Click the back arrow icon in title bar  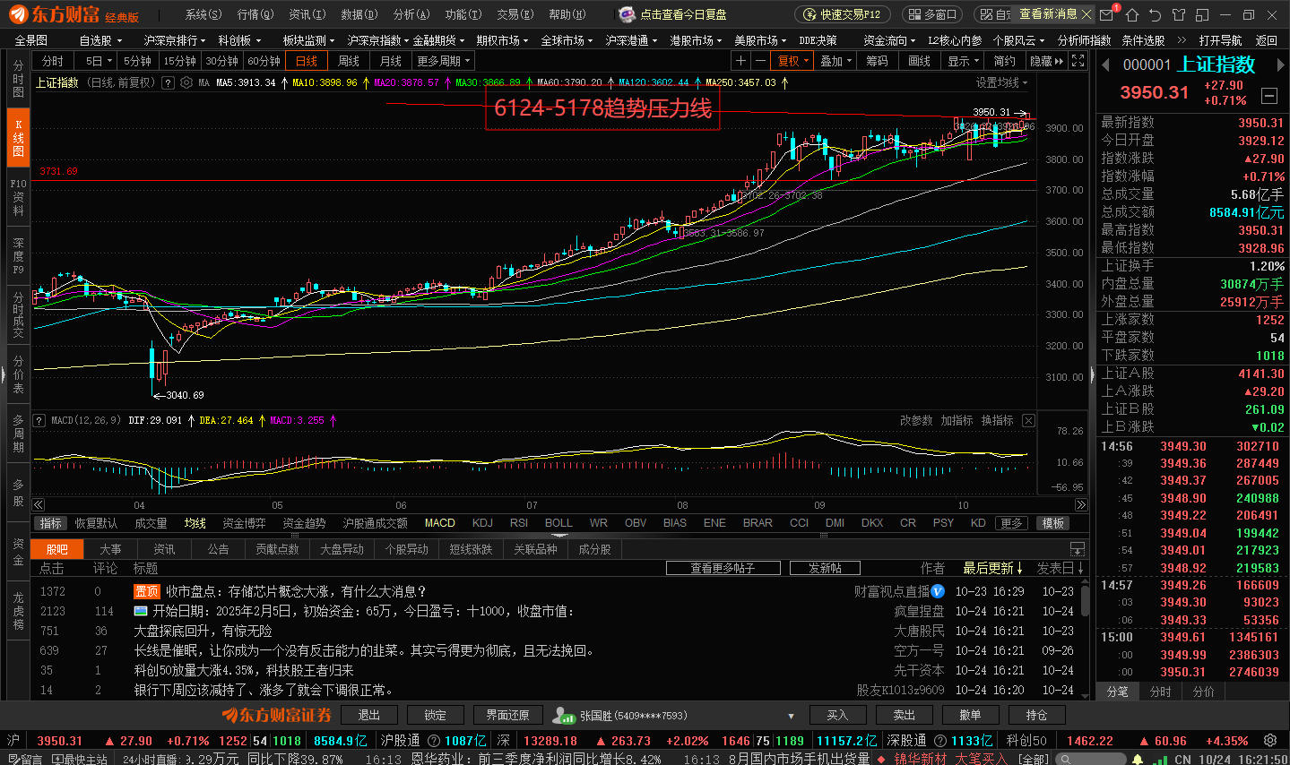coord(1155,14)
